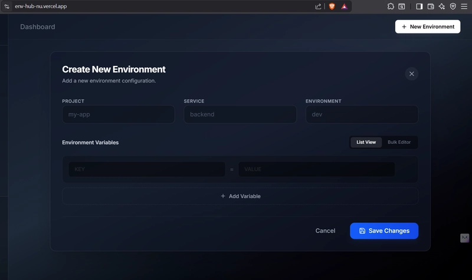Image resolution: width=472 pixels, height=280 pixels.
Task: Focus the Project input field
Action: (118, 114)
